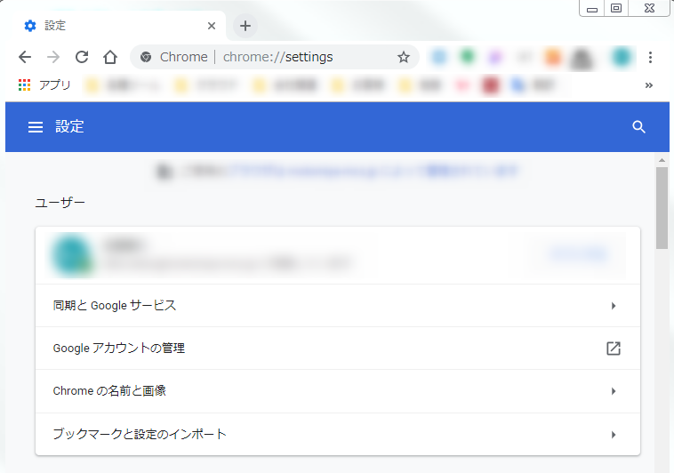Click the user profile picture in ユーザー card
This screenshot has height=473, width=674.
[x=72, y=254]
